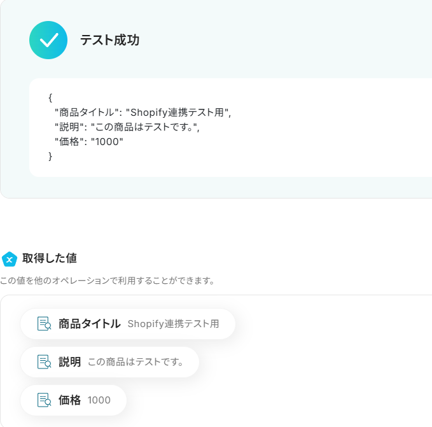
Task: Click the Shopify連携テスト用 value in the chip
Action: [x=173, y=324]
